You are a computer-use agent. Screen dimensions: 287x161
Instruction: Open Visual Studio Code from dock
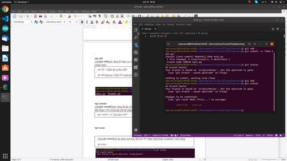coord(5,19)
